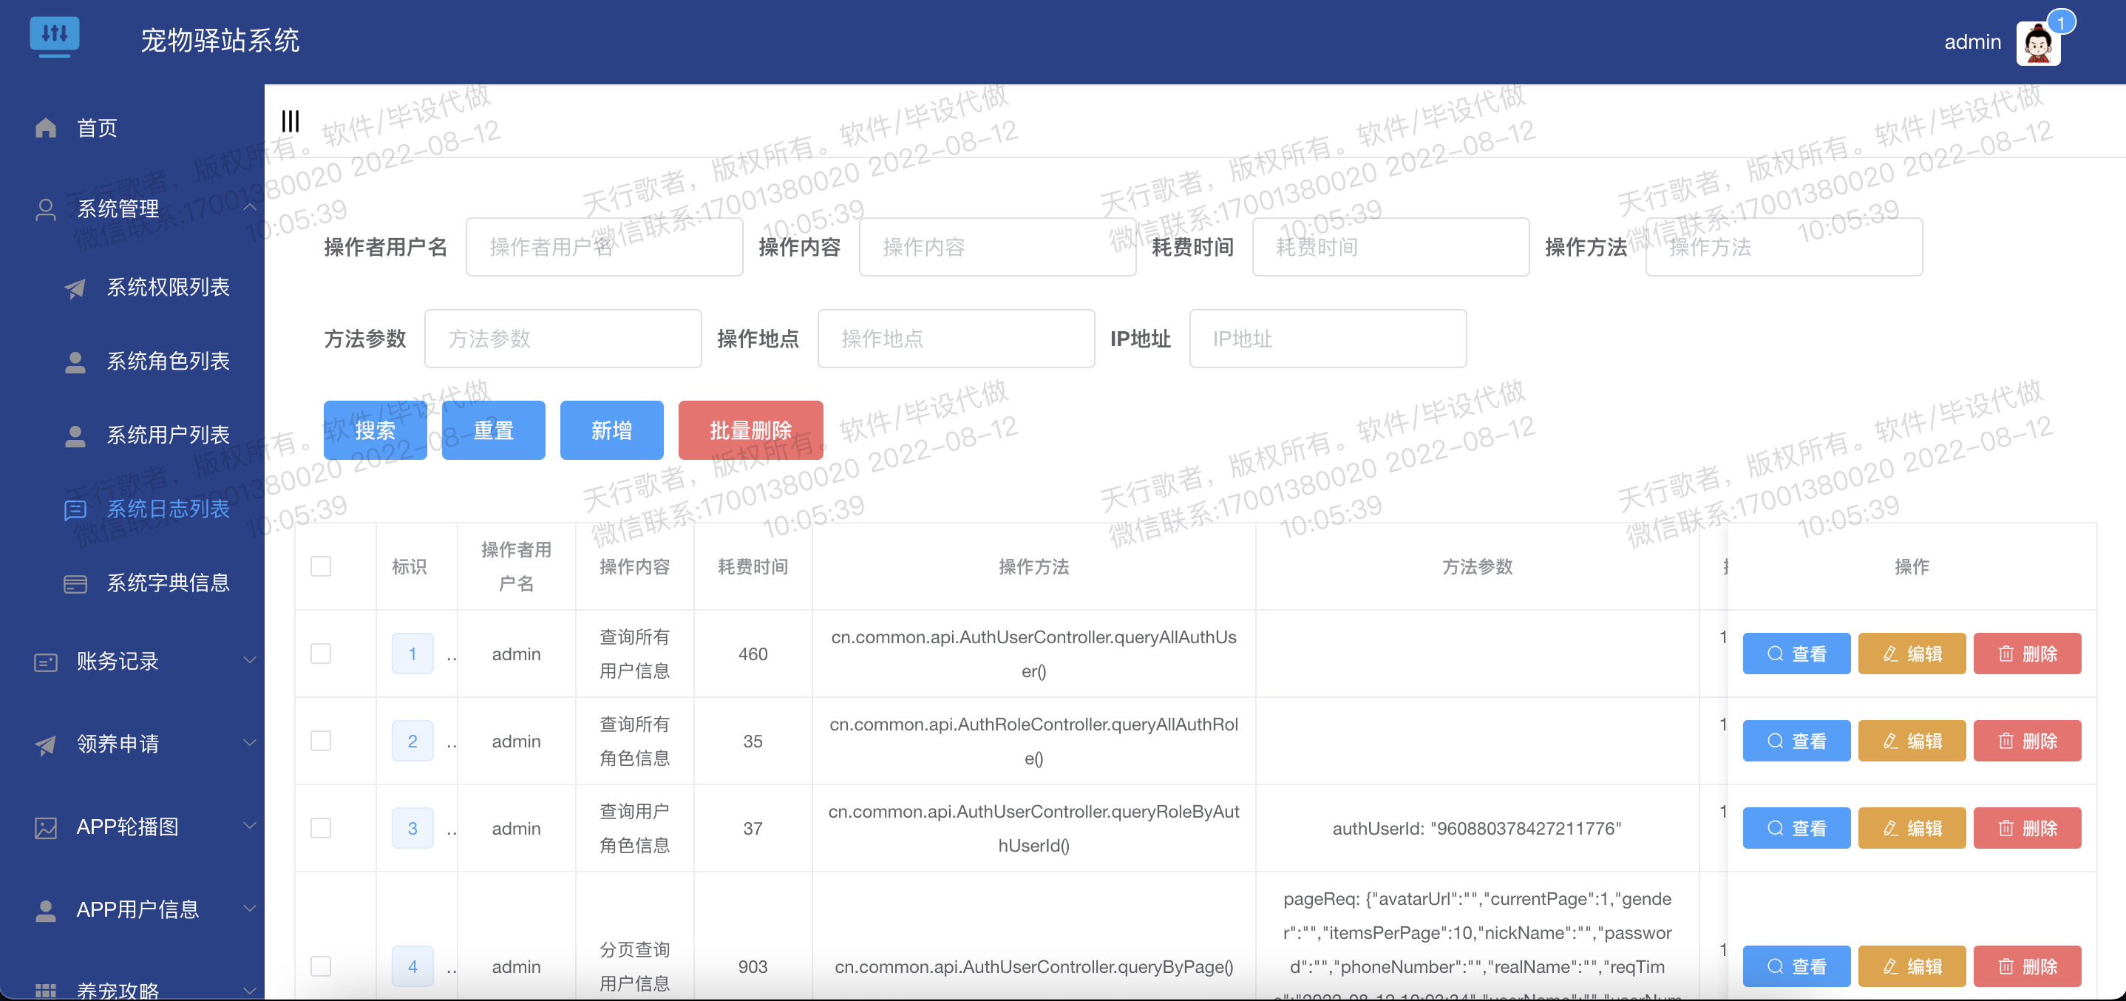The width and height of the screenshot is (2126, 1001).
Task: Select 系统日志列表 in the sidebar
Action: coord(168,509)
